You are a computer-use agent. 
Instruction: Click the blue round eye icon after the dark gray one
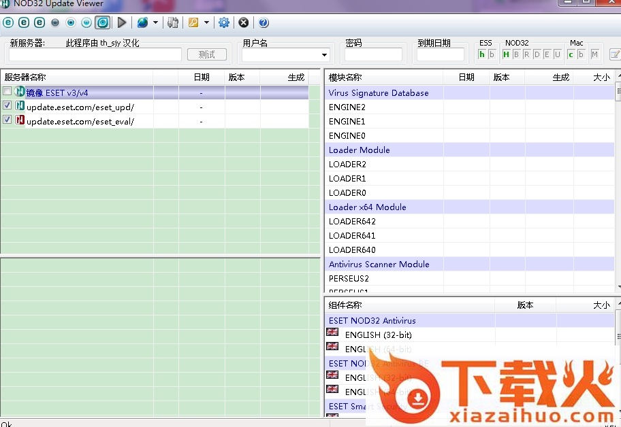tap(71, 22)
